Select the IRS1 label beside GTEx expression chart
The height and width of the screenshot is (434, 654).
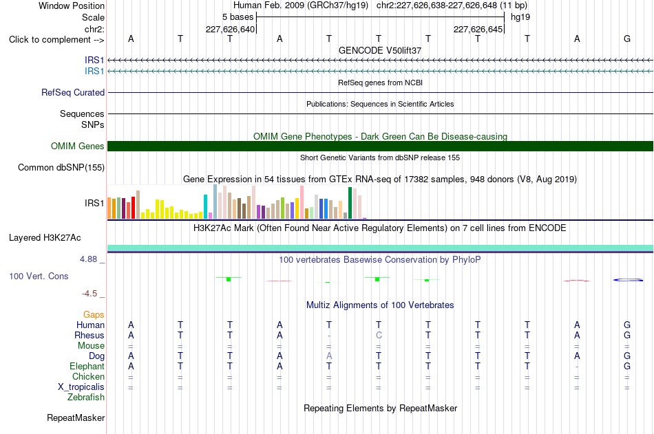click(94, 203)
